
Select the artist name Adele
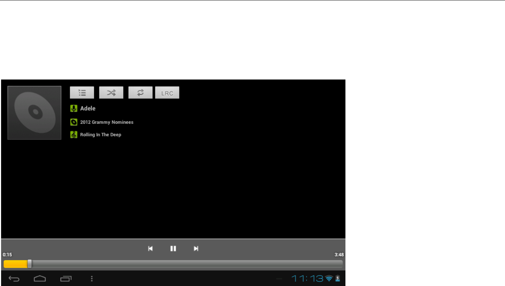pyautogui.click(x=88, y=108)
